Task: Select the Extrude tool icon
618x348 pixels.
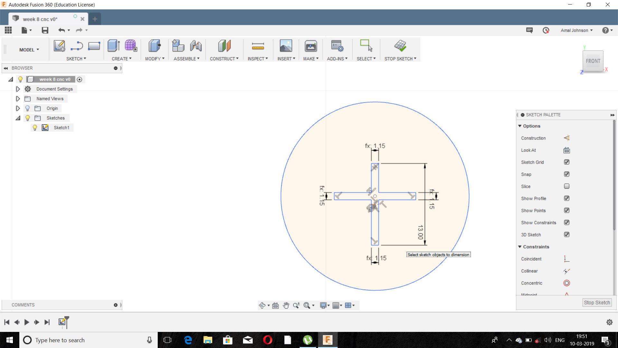Action: click(x=114, y=46)
